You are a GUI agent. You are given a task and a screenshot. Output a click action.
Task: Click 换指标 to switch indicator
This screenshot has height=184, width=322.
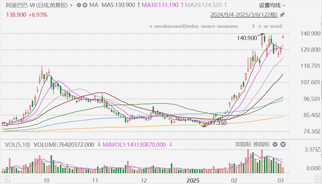[261, 145]
